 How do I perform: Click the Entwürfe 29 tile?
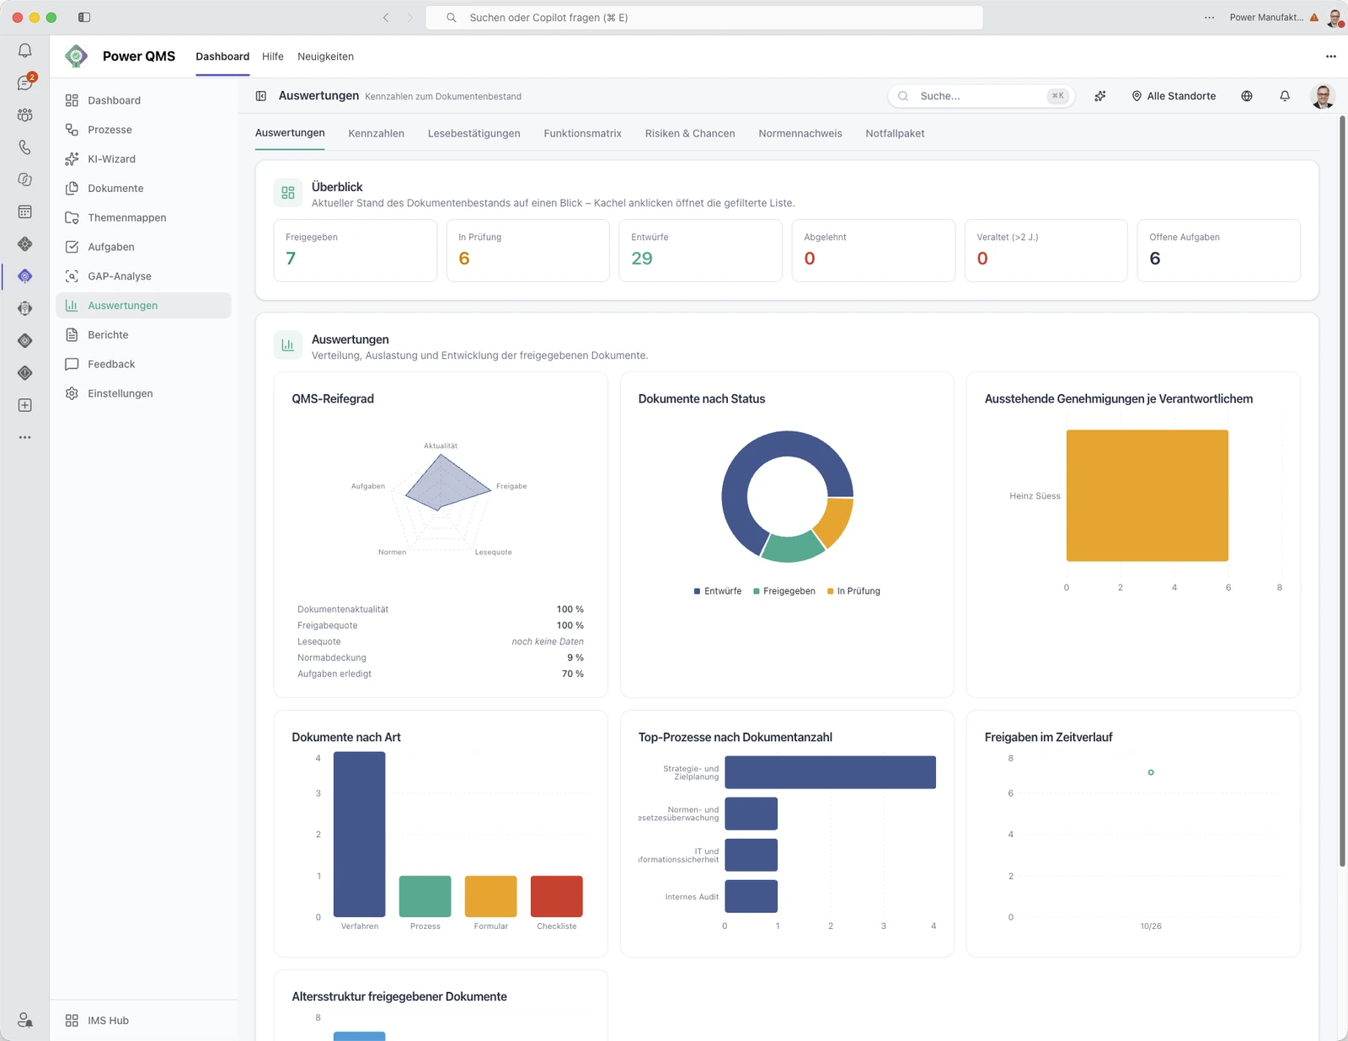[x=701, y=250]
